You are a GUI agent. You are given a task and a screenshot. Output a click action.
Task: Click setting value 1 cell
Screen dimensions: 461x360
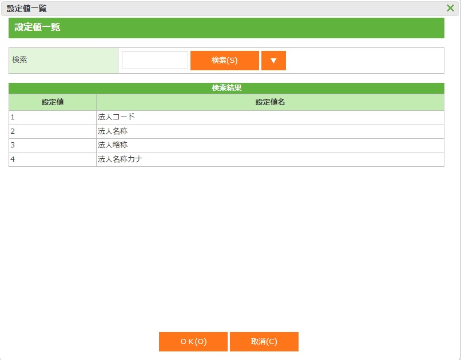coord(53,118)
